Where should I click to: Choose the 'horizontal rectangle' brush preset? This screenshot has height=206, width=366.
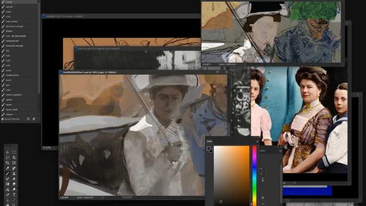pyautogui.click(x=19, y=46)
